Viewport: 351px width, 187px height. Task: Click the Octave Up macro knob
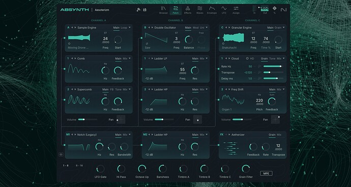click(x=142, y=169)
